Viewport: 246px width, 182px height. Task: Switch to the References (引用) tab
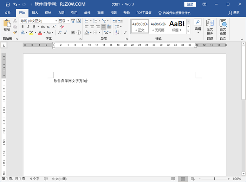click(x=74, y=13)
